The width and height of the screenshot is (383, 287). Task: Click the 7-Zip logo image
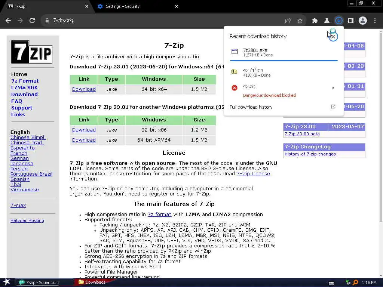coord(32,52)
